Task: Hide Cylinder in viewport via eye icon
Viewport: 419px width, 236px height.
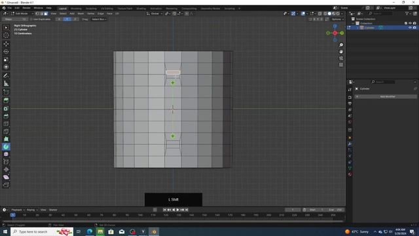Action: coord(410,28)
